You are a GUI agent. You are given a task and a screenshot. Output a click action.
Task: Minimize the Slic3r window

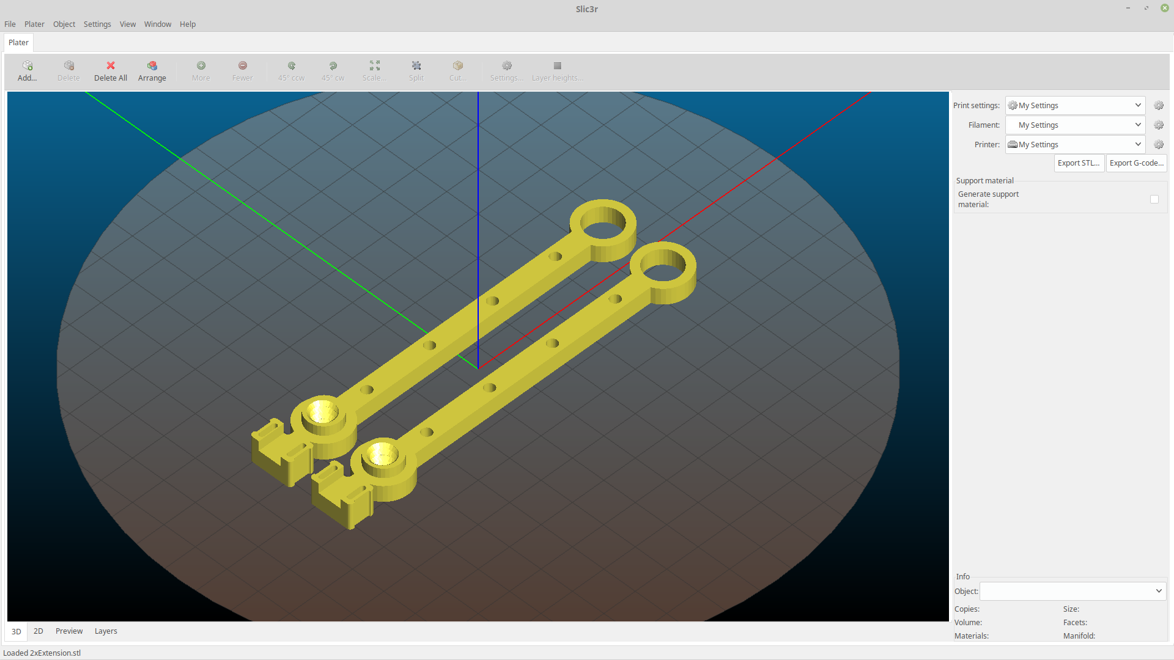pyautogui.click(x=1128, y=9)
